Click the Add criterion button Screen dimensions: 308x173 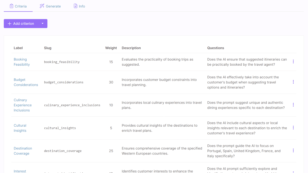point(21,24)
